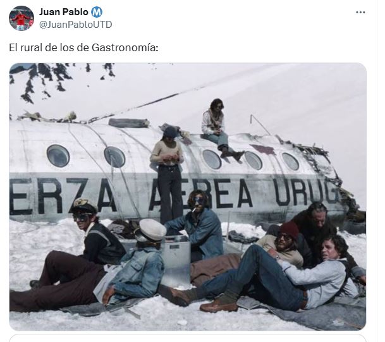Click the leftmost round airplane window
Viewport: 385px width, 342px height.
point(58,156)
